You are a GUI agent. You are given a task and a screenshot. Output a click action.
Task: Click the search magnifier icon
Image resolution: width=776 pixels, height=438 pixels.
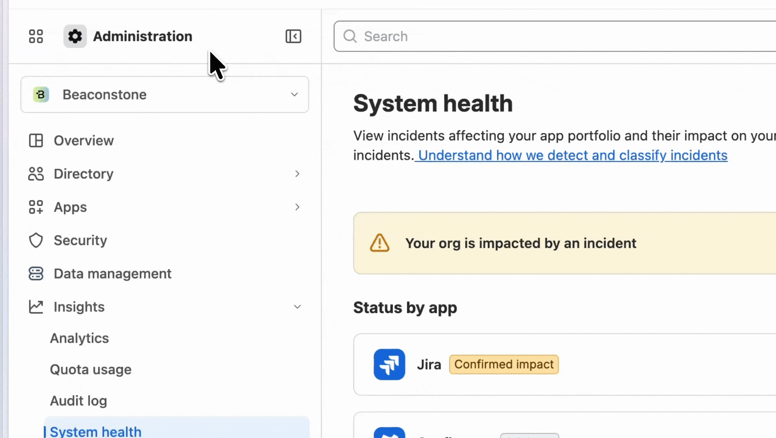click(350, 36)
